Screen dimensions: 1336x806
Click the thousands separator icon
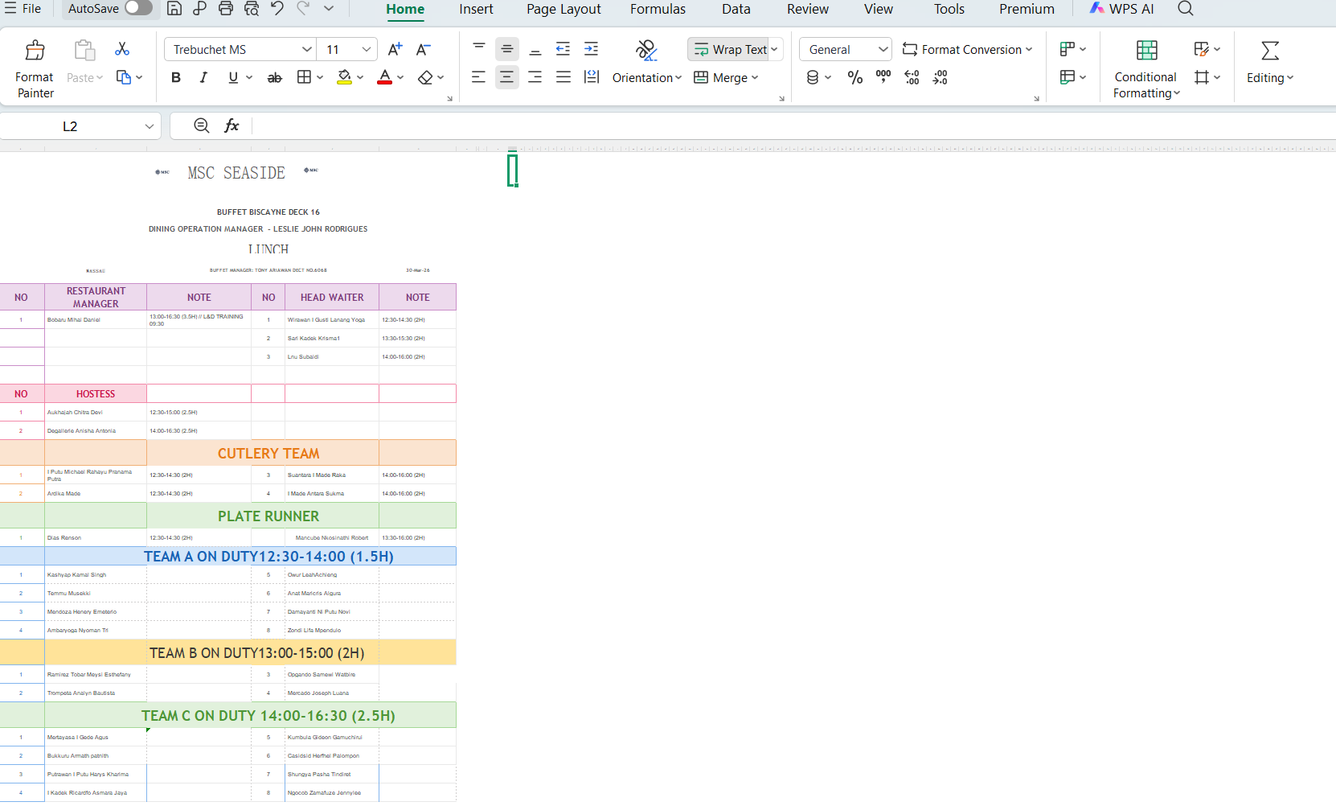point(883,77)
